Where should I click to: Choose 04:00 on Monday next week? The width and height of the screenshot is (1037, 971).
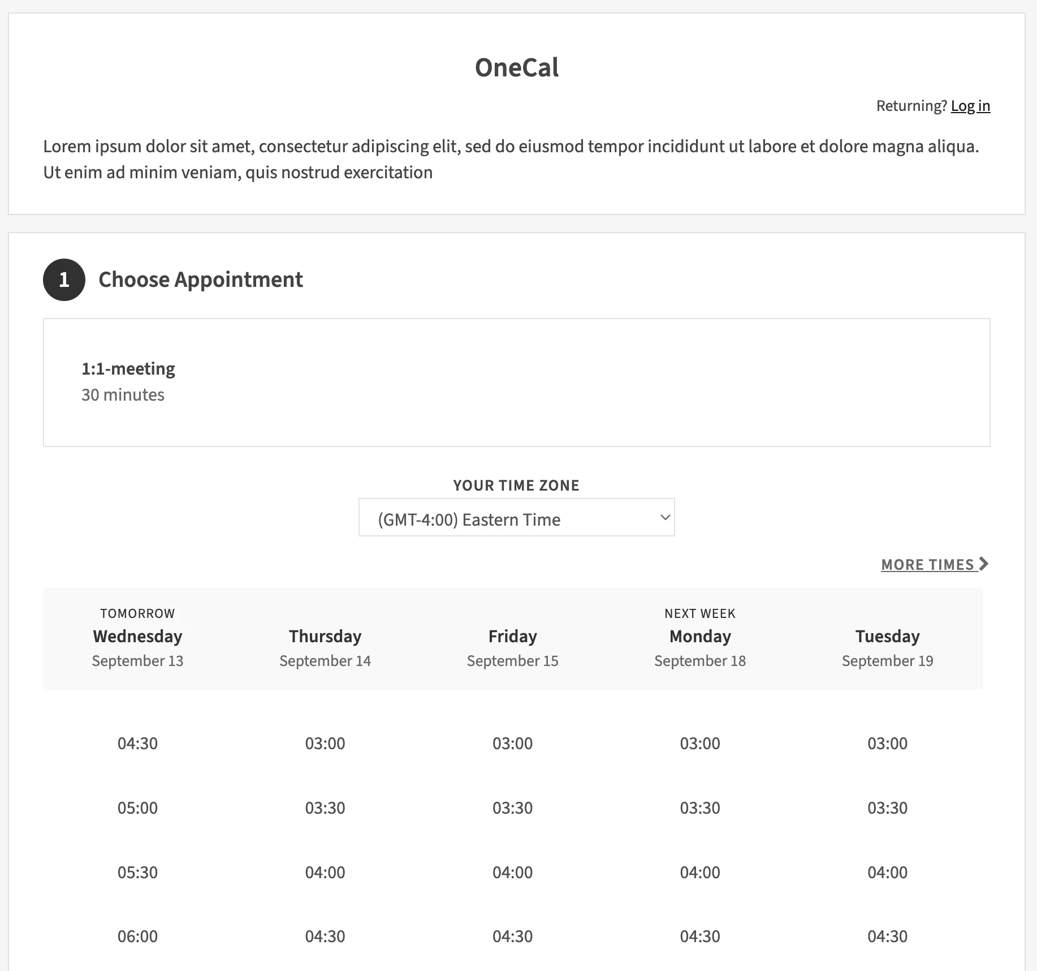click(x=700, y=872)
